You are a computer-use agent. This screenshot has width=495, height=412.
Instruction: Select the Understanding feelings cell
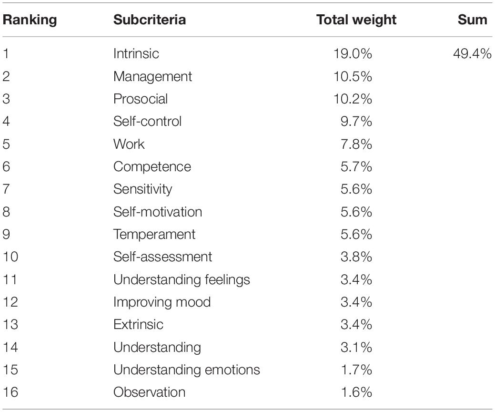tap(182, 279)
